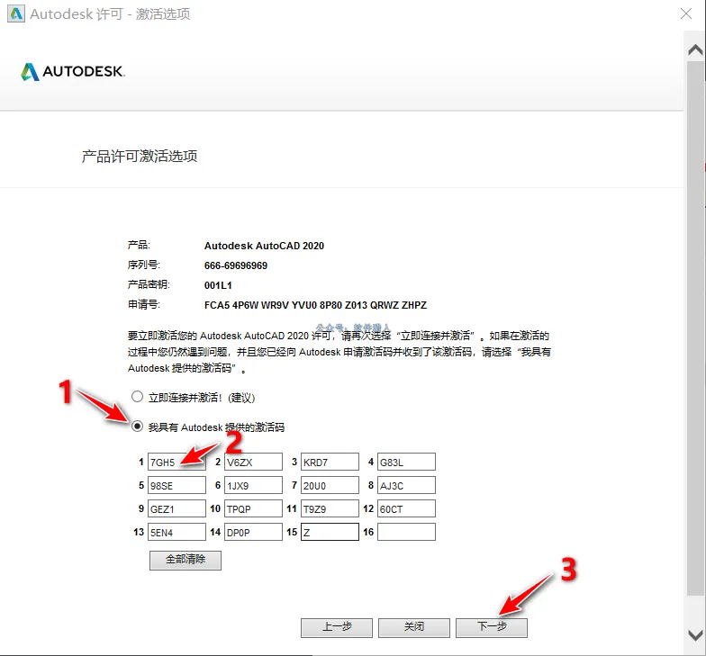Viewport: 706px width, 656px height.
Task: Click activation code field 9 containing GEZ1
Action: [x=176, y=508]
